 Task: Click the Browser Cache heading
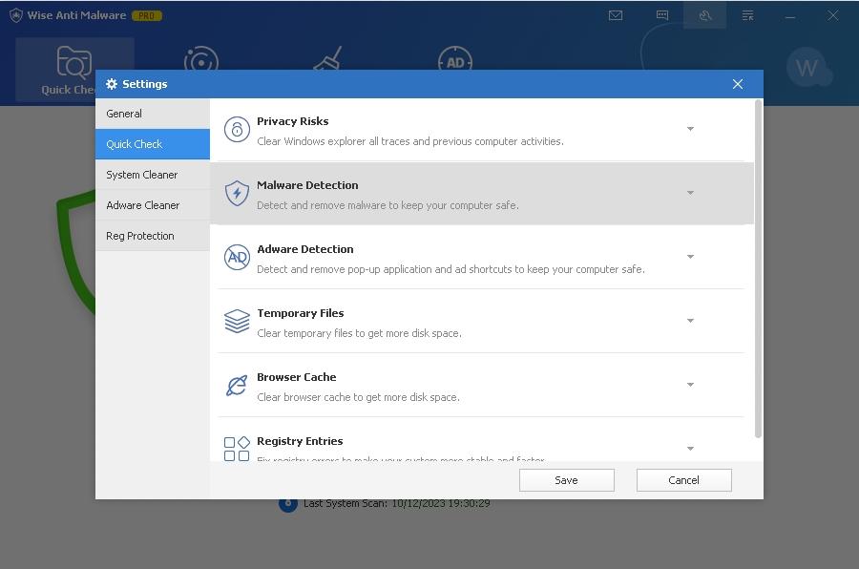click(297, 377)
